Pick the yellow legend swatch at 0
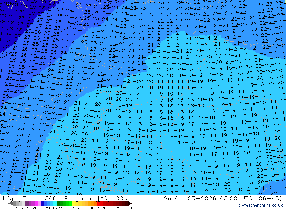Screen dimensions: 286x209 74,203
